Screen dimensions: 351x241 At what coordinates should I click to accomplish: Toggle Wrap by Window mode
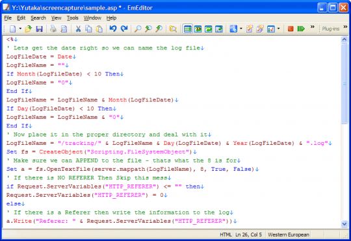208,29
